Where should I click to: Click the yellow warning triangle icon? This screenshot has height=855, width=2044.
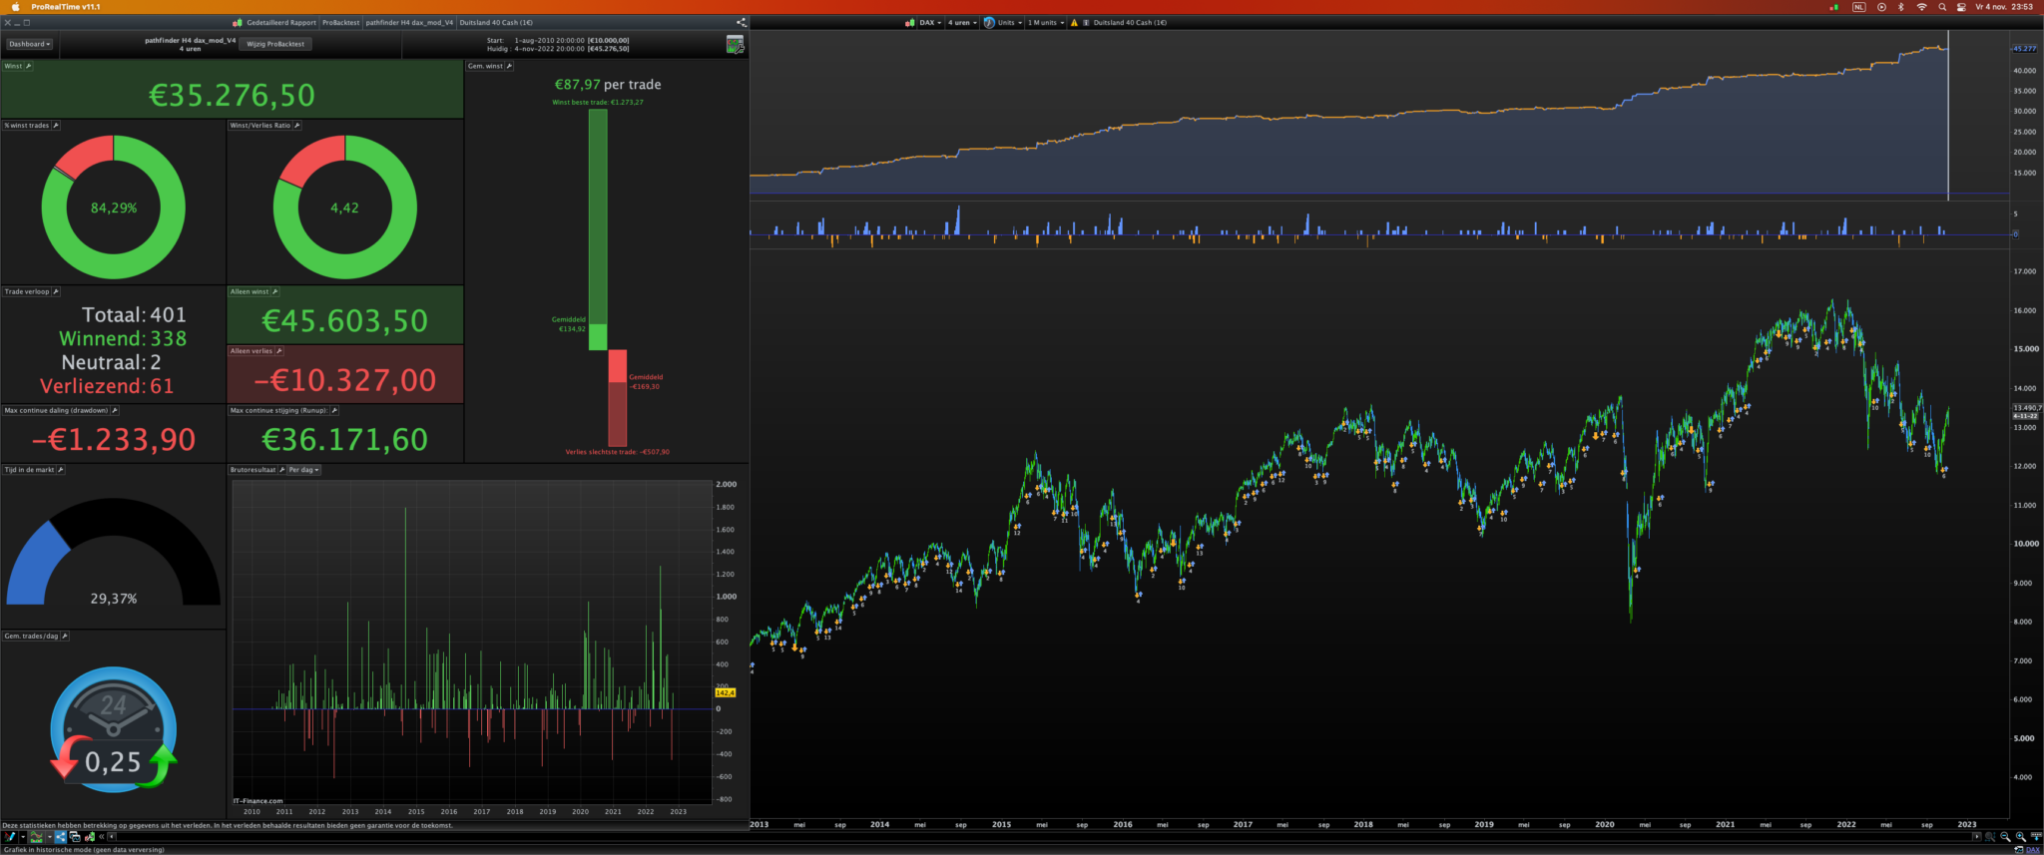tap(1074, 22)
